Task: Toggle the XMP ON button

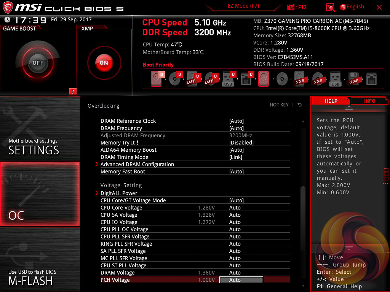Action: click(104, 63)
